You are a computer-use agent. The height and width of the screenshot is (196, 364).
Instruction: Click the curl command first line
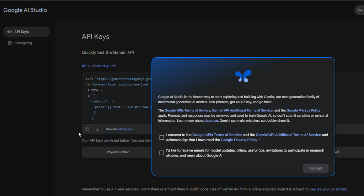pyautogui.click(x=118, y=79)
